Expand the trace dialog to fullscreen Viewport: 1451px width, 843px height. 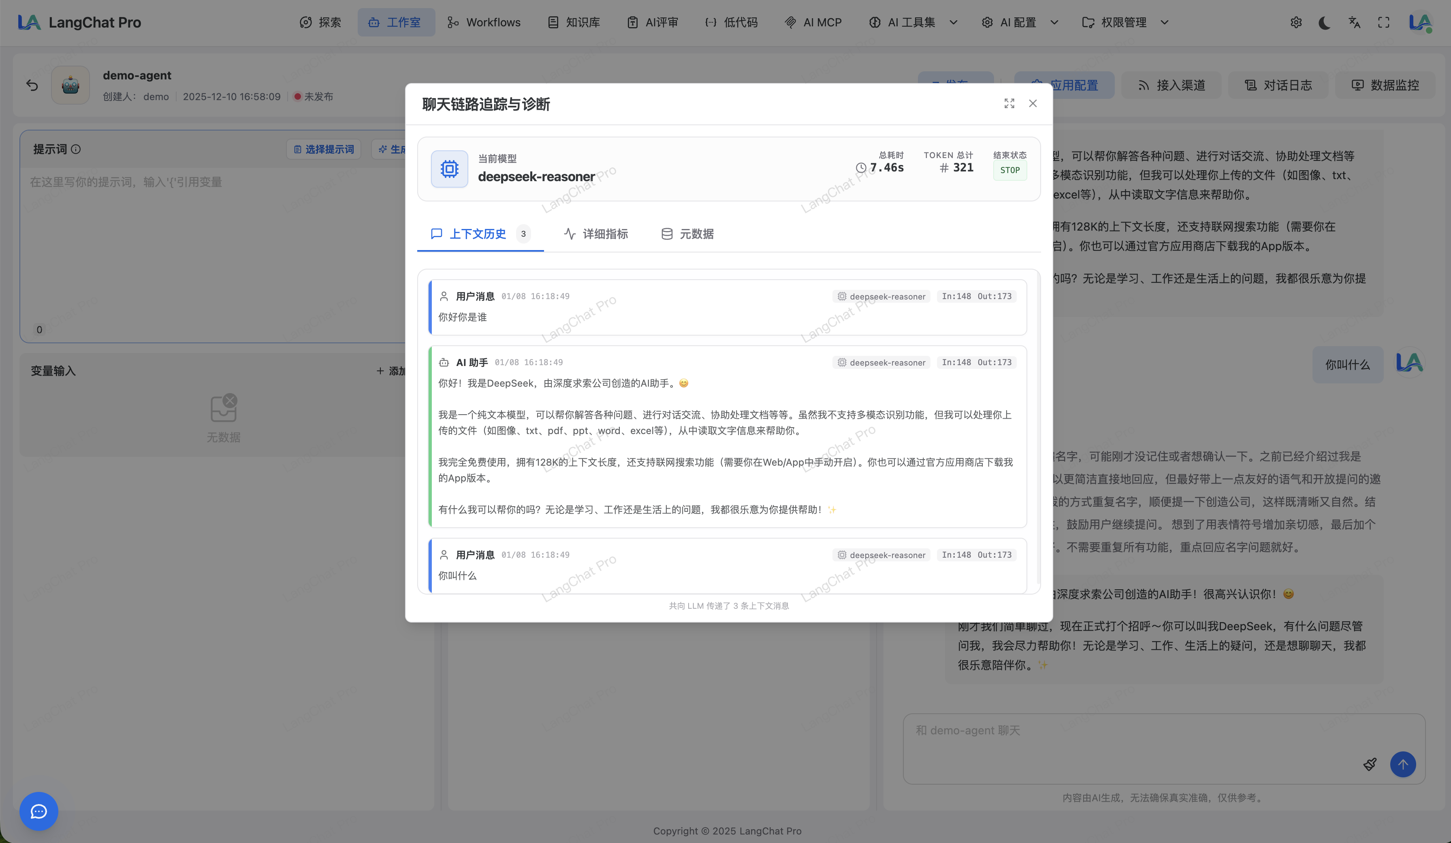[x=1009, y=103]
